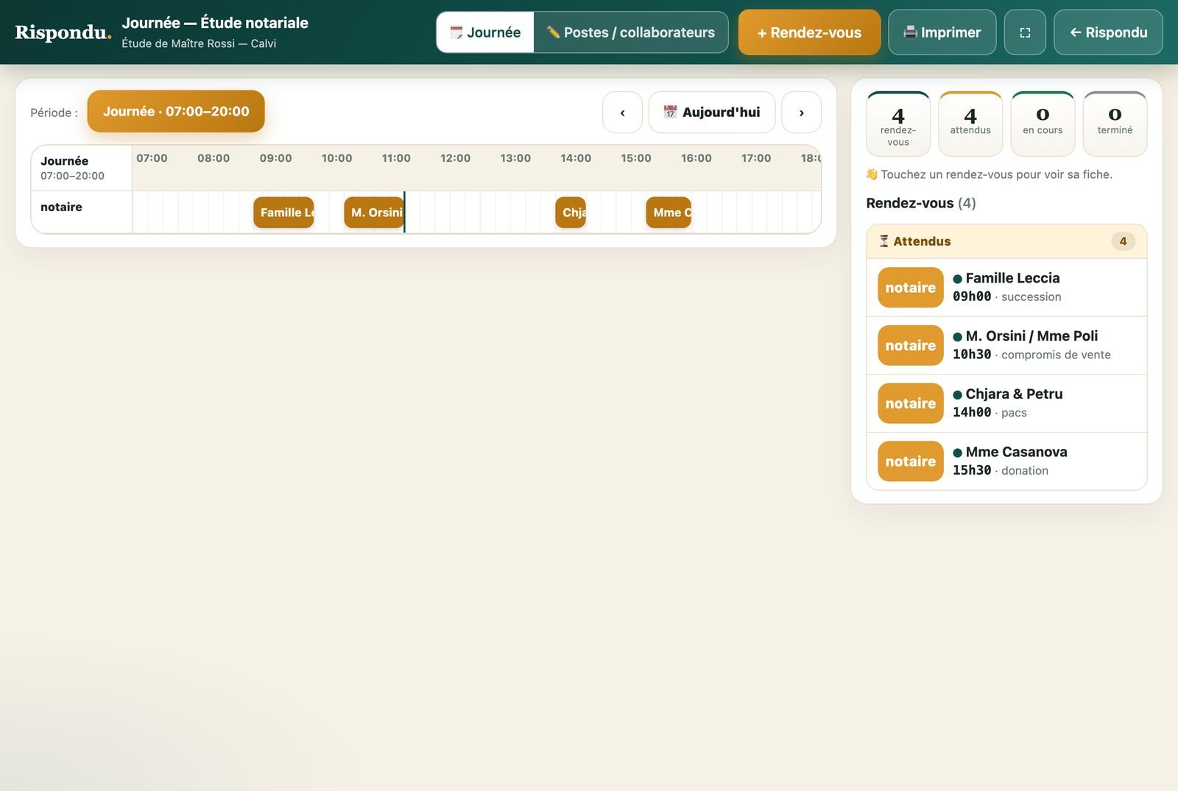Image resolution: width=1178 pixels, height=791 pixels.
Task: Click the Rendez-vous (4) heading
Action: pos(921,203)
